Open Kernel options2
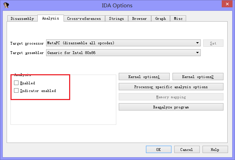Viewport: 235px width, 160px height. pos(198,77)
